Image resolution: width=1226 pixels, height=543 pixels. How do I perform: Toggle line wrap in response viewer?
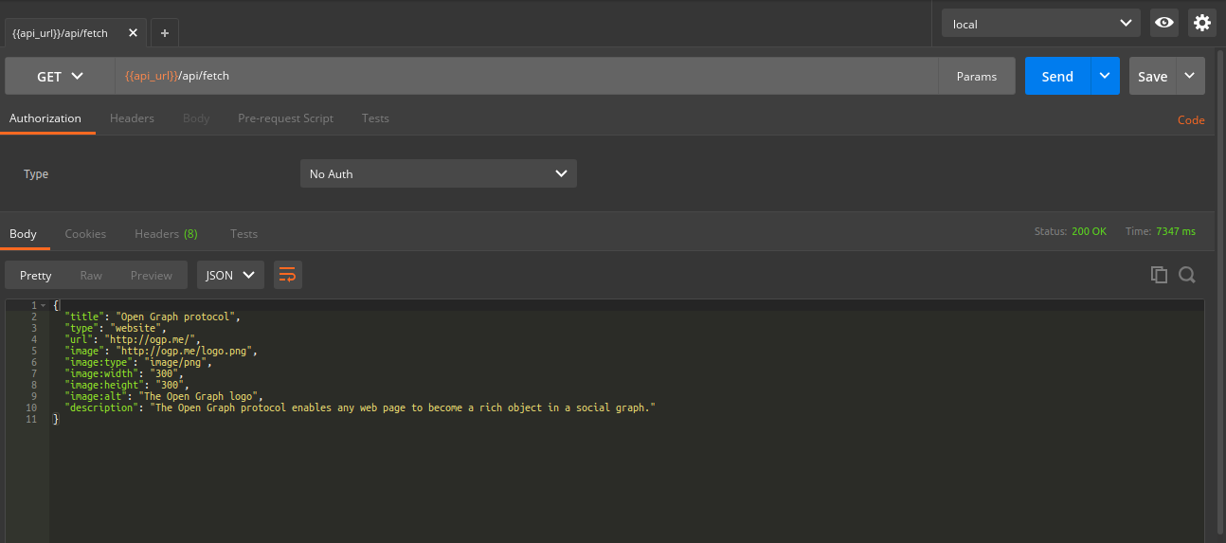coord(287,275)
